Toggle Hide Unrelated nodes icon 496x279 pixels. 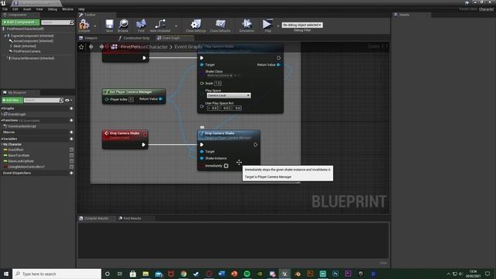160,25
